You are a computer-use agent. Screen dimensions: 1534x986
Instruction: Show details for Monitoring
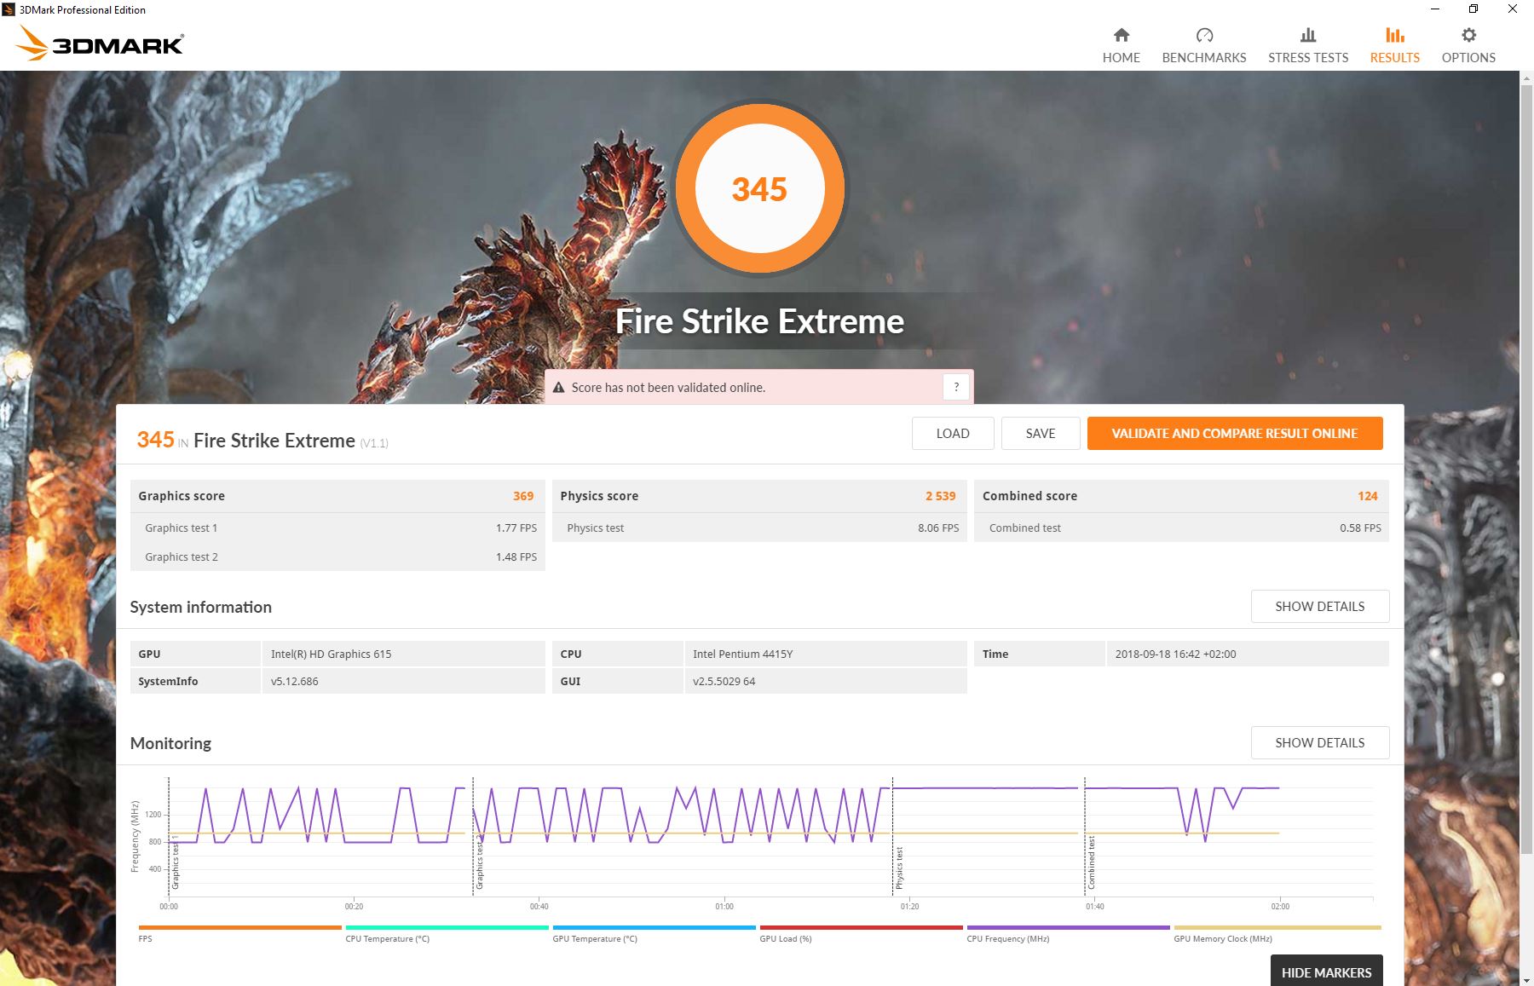[1320, 742]
